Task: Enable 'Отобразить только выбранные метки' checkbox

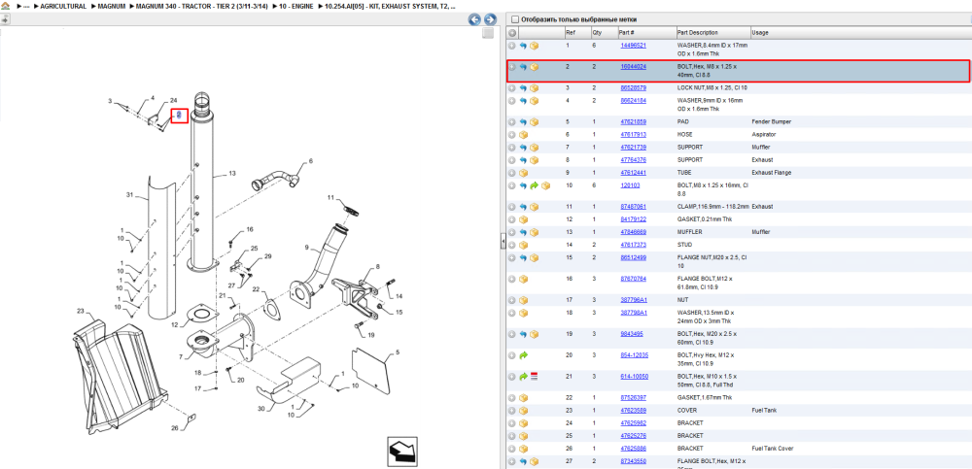Action: [x=514, y=19]
